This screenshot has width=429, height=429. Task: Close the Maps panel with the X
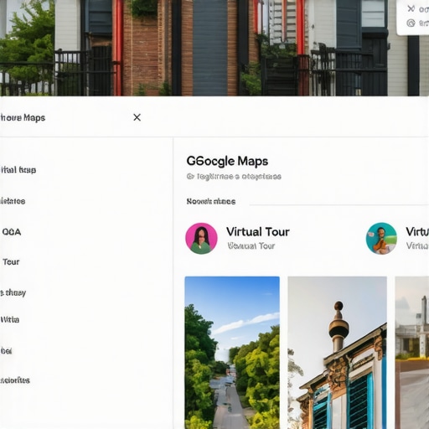tap(137, 117)
